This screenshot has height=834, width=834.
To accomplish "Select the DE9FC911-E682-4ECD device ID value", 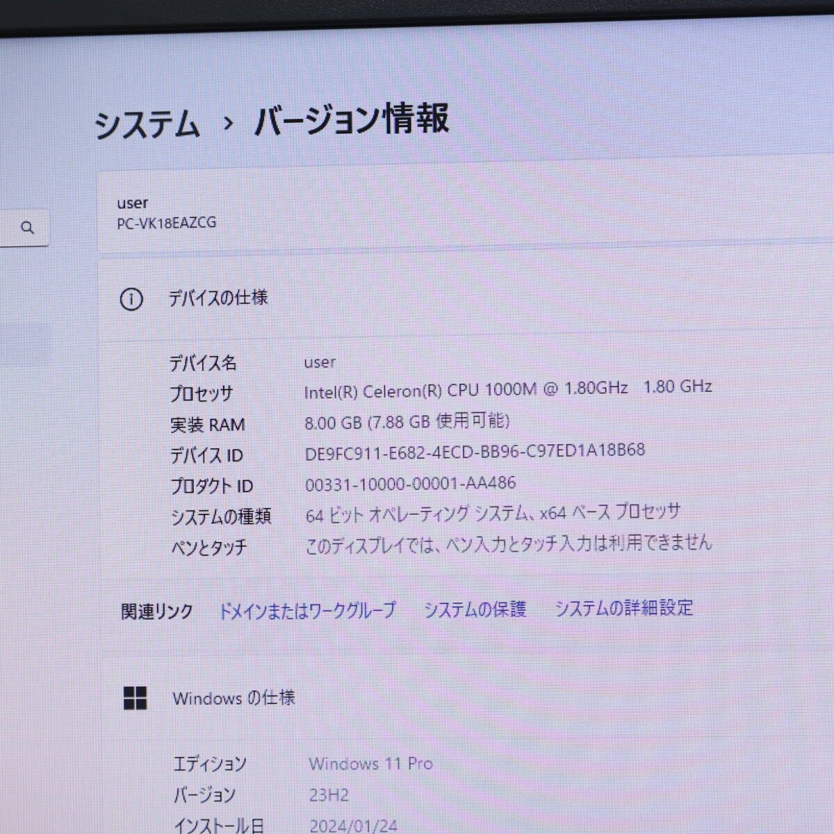I will tap(475, 452).
